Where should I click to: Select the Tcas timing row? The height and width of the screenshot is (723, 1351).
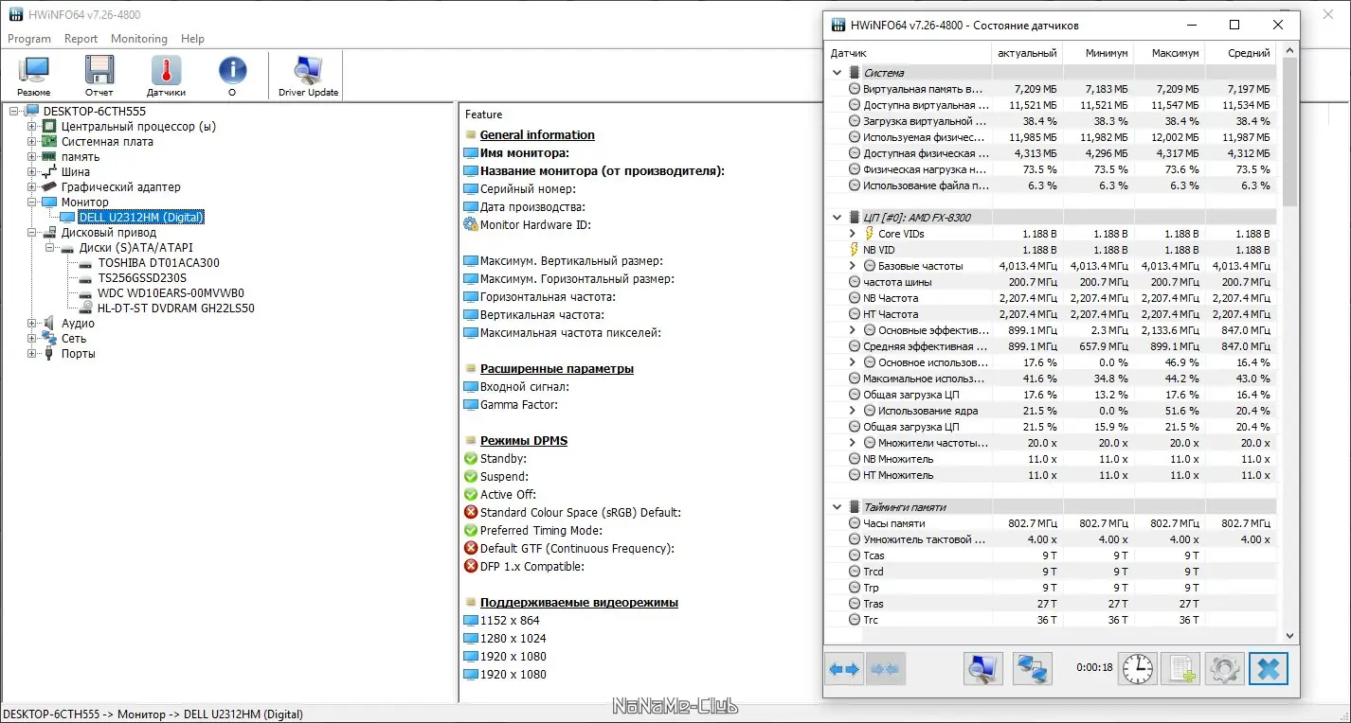tap(1052, 555)
